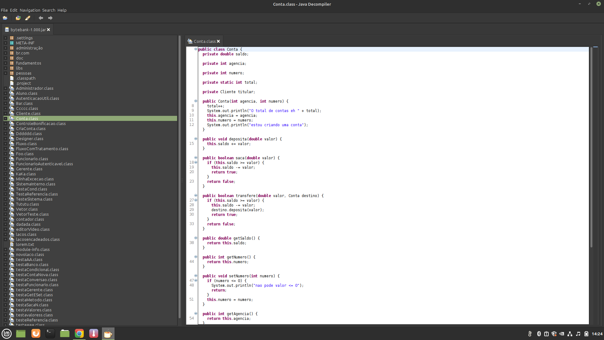The width and height of the screenshot is (604, 340).
Task: Collapse the saca method fold
Action: coord(196,158)
